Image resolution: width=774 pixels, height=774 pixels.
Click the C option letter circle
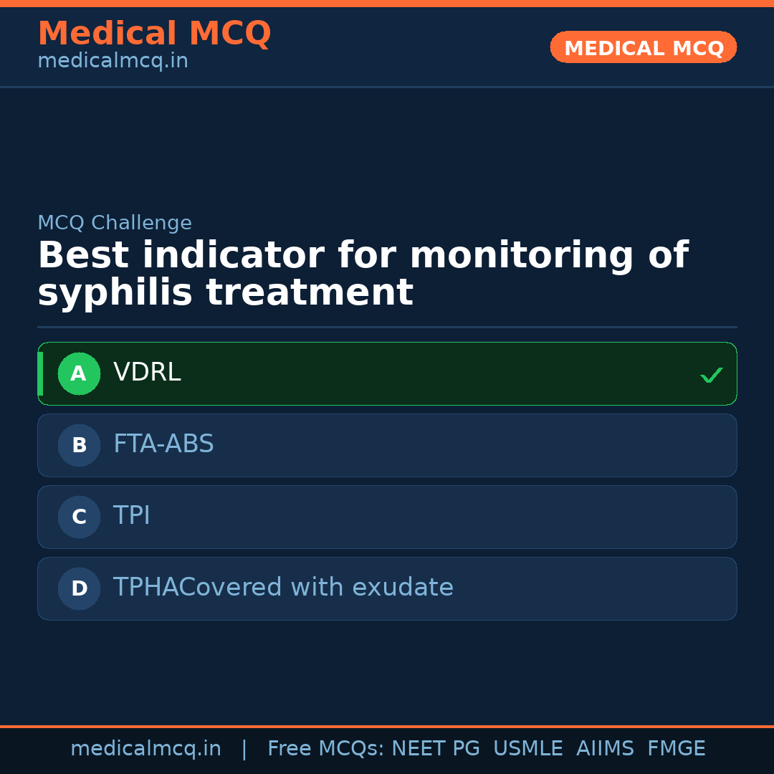click(79, 517)
